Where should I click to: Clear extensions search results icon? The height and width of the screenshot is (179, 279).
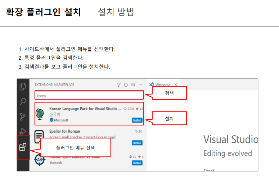point(133,85)
